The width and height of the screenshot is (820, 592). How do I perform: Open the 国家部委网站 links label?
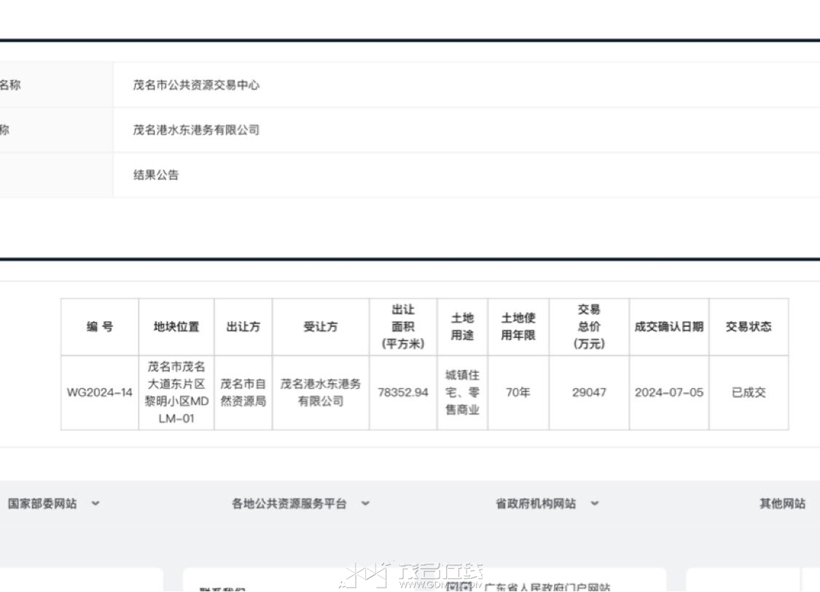coord(42,504)
